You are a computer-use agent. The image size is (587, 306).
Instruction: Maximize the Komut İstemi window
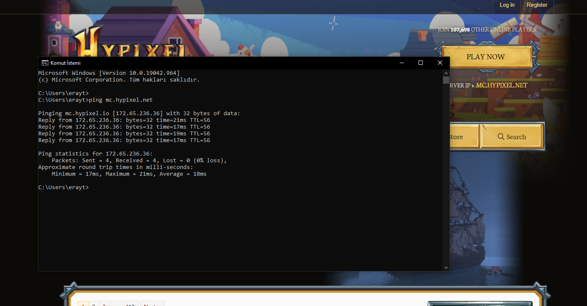point(420,63)
